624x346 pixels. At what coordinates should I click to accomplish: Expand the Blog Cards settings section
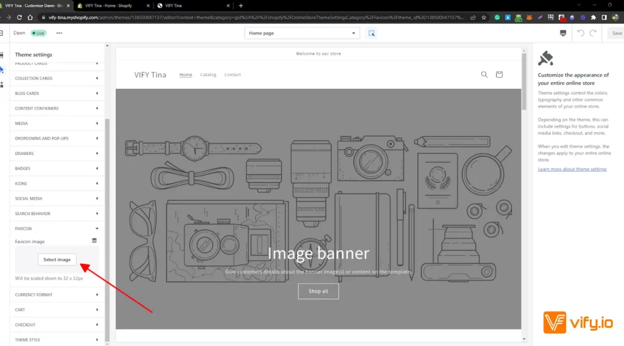[57, 94]
